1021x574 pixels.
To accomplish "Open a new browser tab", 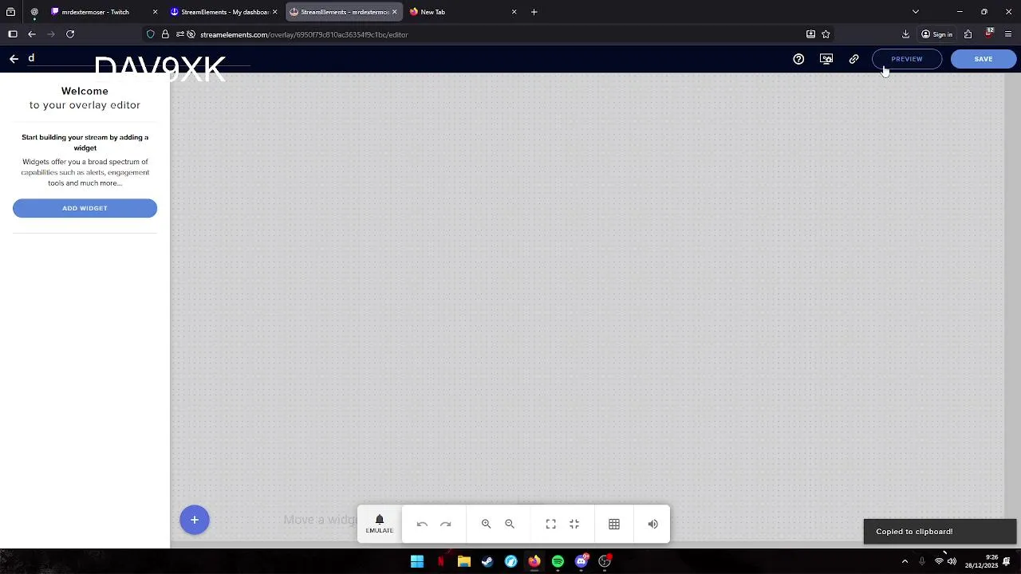I will point(534,12).
